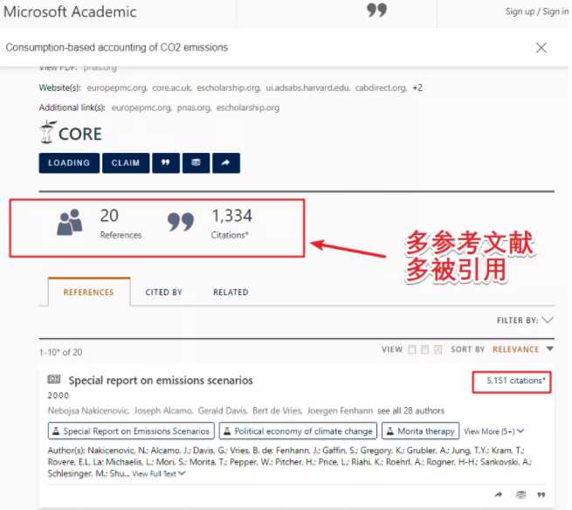Click the search field with paper title
The height and width of the screenshot is (510, 572).
(x=266, y=47)
